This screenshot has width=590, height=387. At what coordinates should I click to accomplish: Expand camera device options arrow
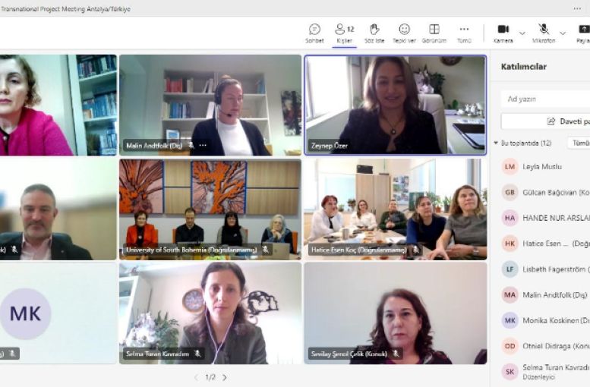522,33
